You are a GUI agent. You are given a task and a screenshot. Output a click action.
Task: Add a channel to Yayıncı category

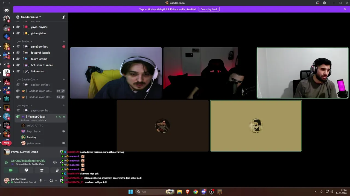64,105
